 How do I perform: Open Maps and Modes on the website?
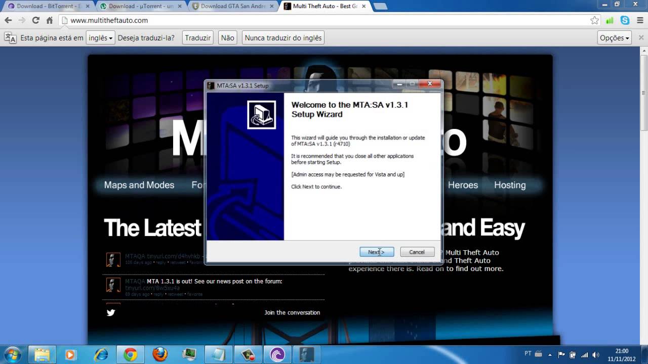[139, 185]
